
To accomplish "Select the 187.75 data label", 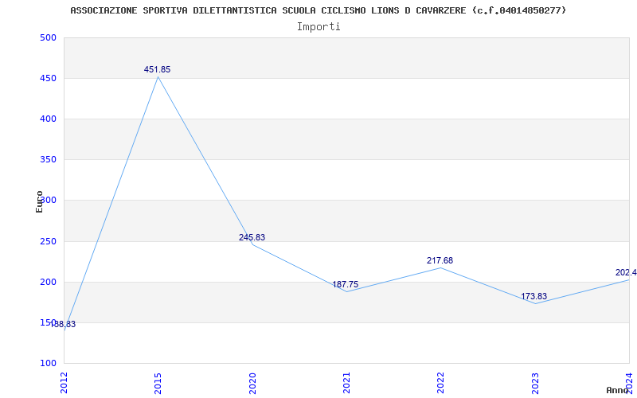I will click(346, 284).
